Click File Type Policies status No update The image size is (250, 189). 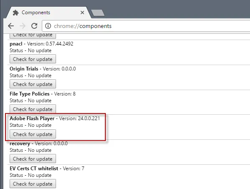(31, 101)
